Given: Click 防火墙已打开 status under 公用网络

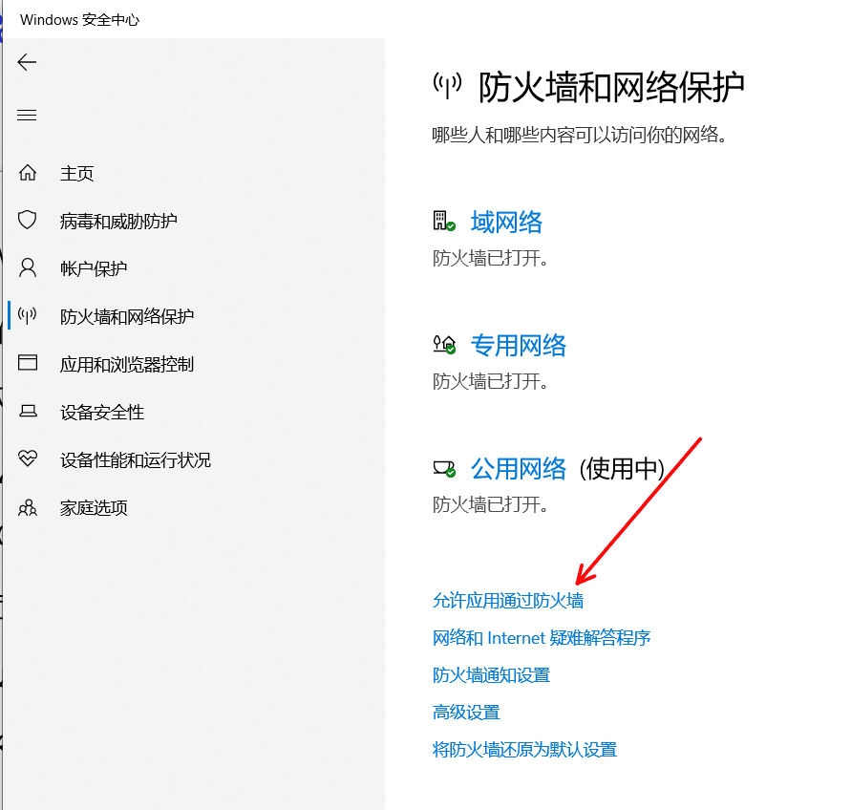Looking at the screenshot, I should tap(490, 504).
